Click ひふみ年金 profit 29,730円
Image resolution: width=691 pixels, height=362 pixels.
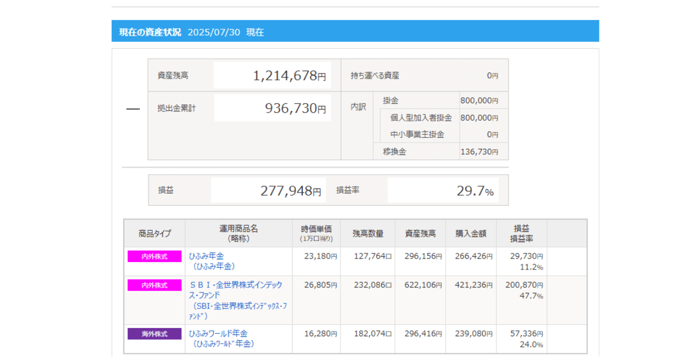(526, 256)
